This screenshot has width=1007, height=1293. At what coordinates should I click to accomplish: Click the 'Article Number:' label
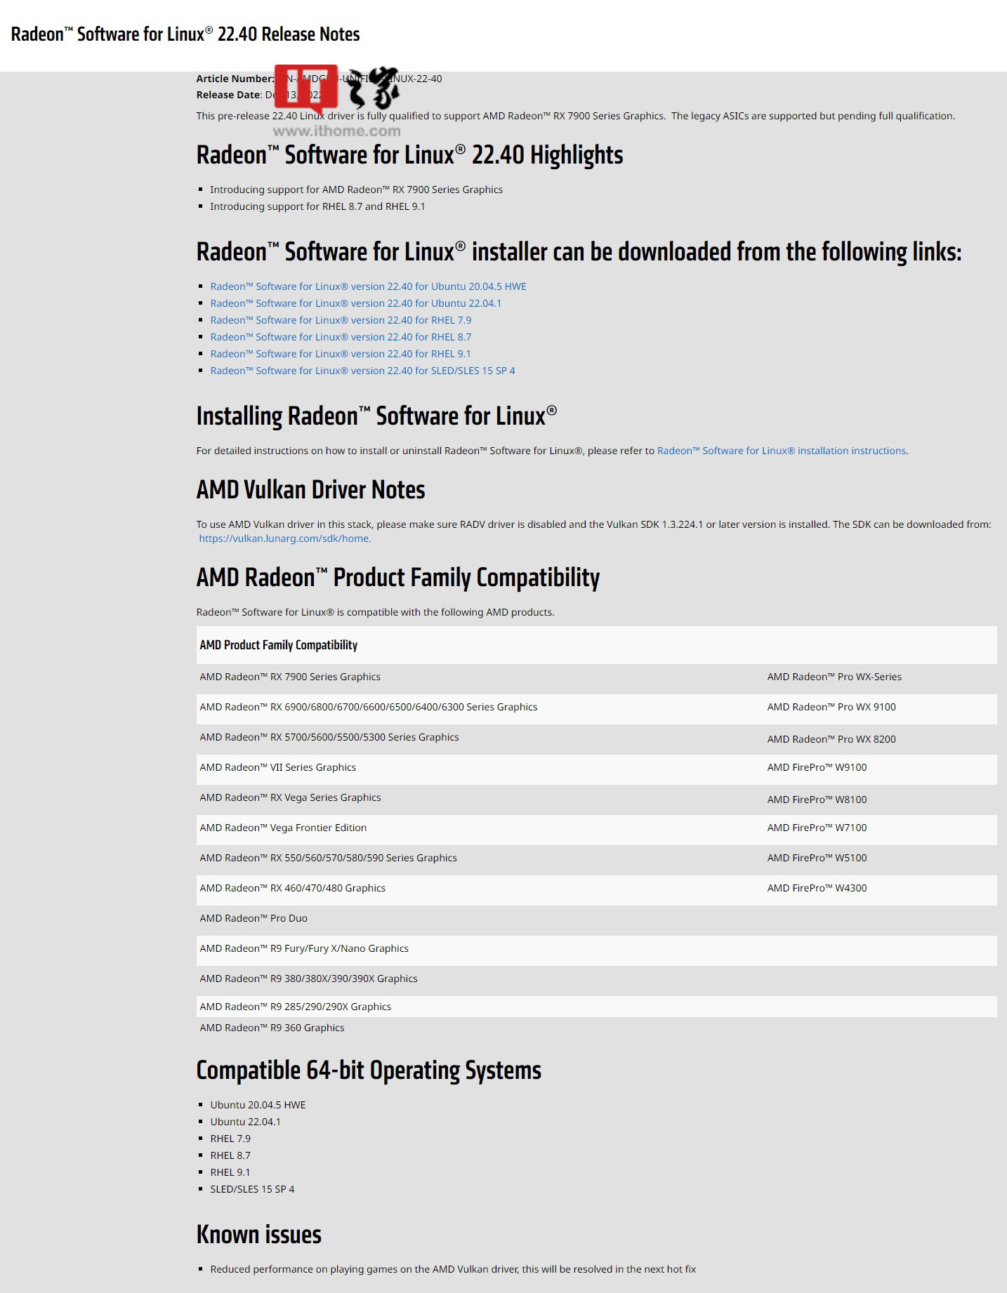(235, 79)
